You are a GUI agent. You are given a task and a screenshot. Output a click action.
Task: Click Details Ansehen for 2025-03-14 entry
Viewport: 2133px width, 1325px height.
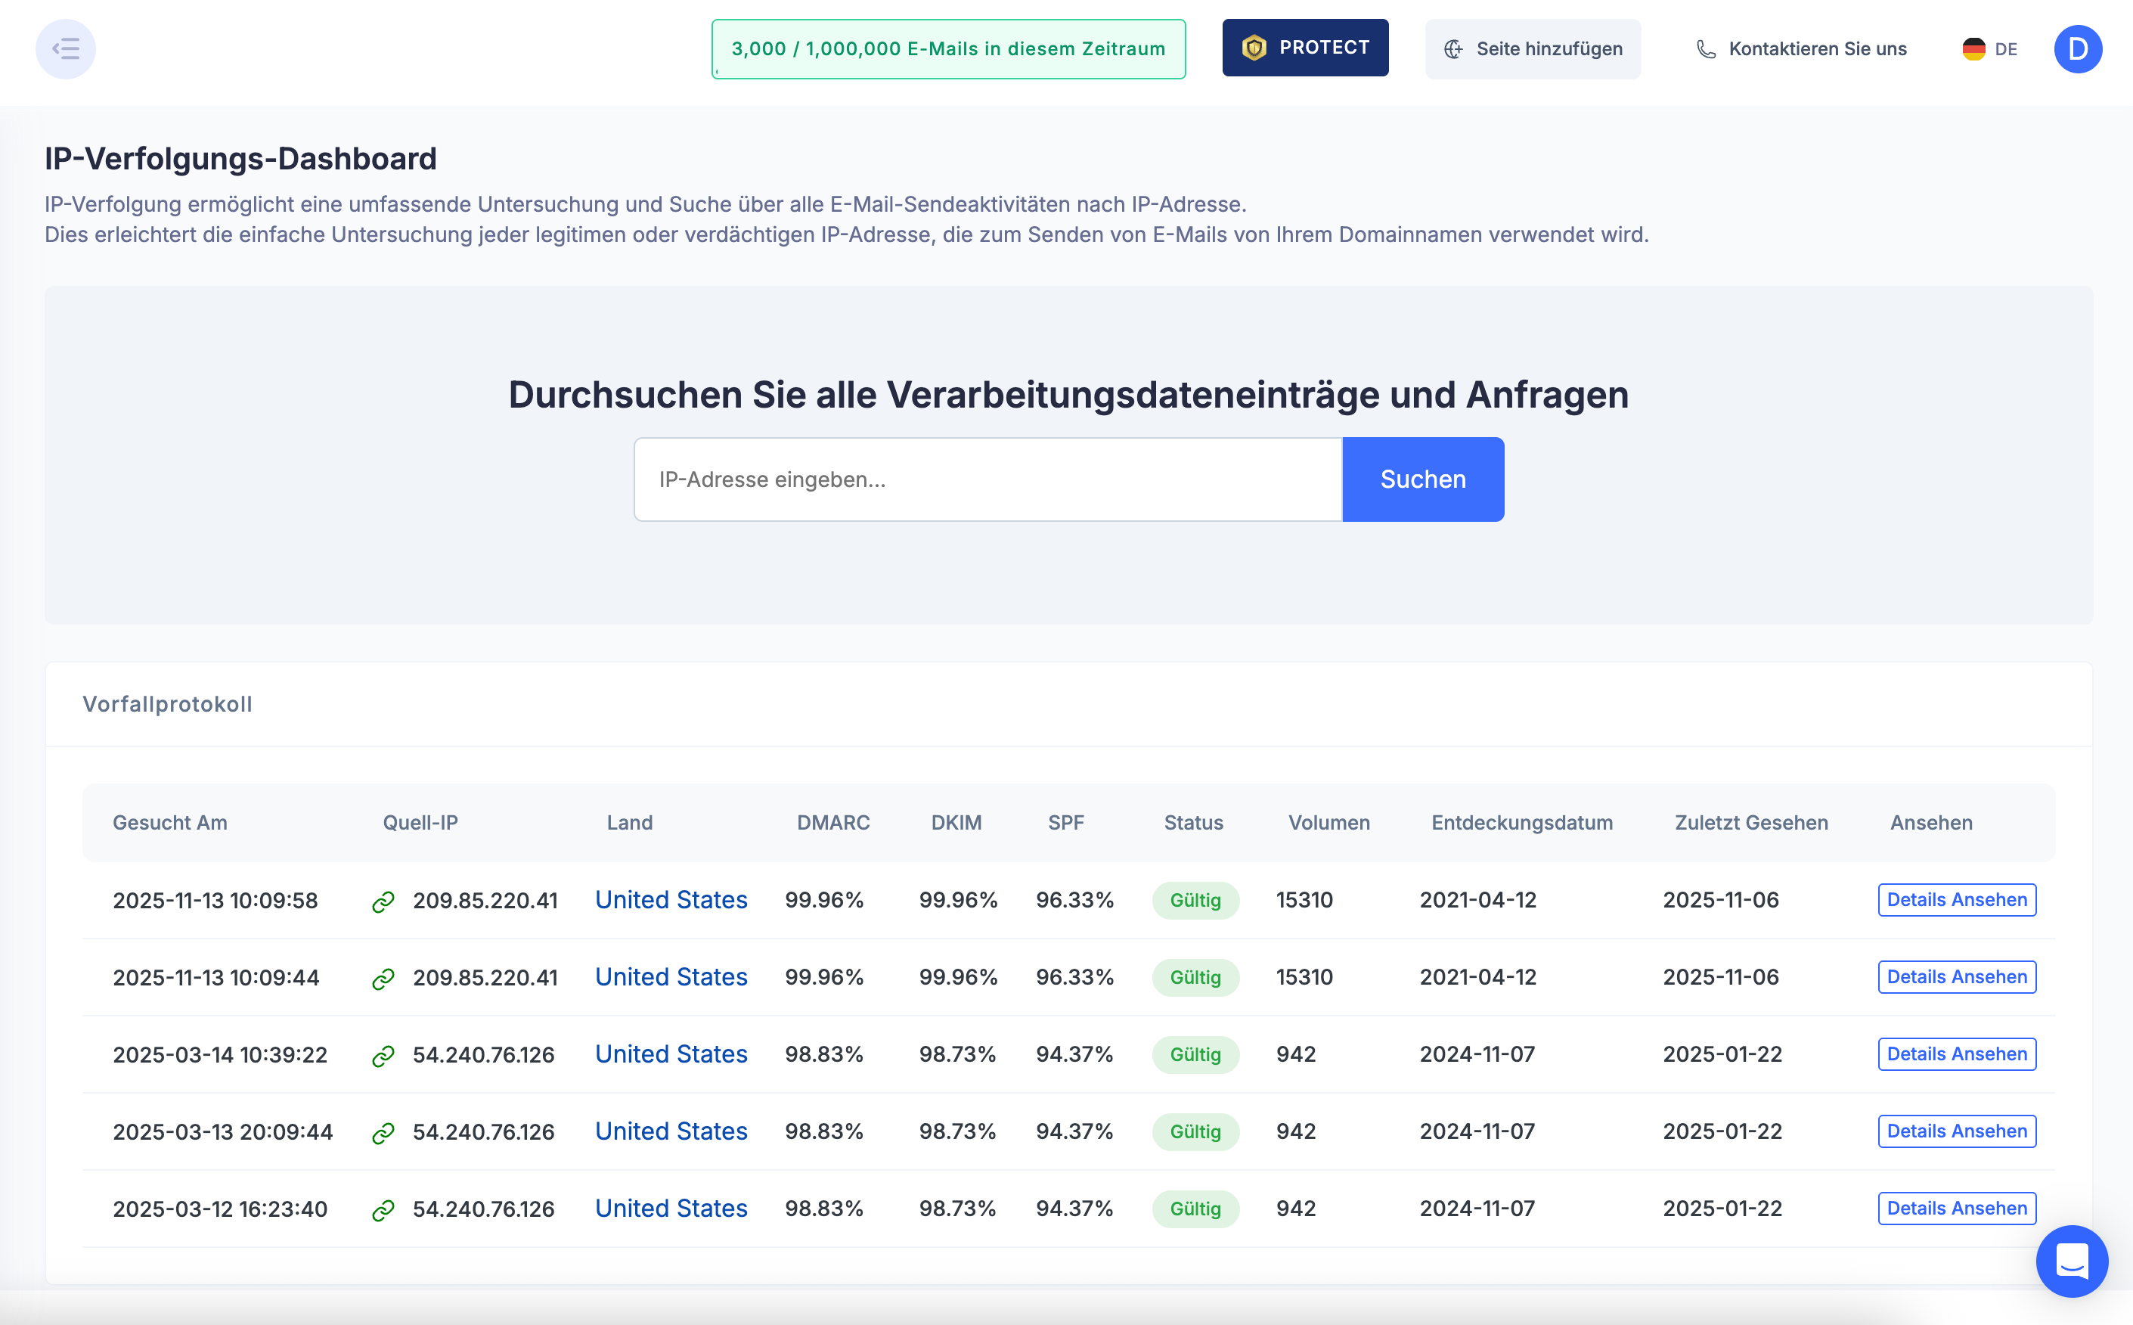tap(1956, 1054)
